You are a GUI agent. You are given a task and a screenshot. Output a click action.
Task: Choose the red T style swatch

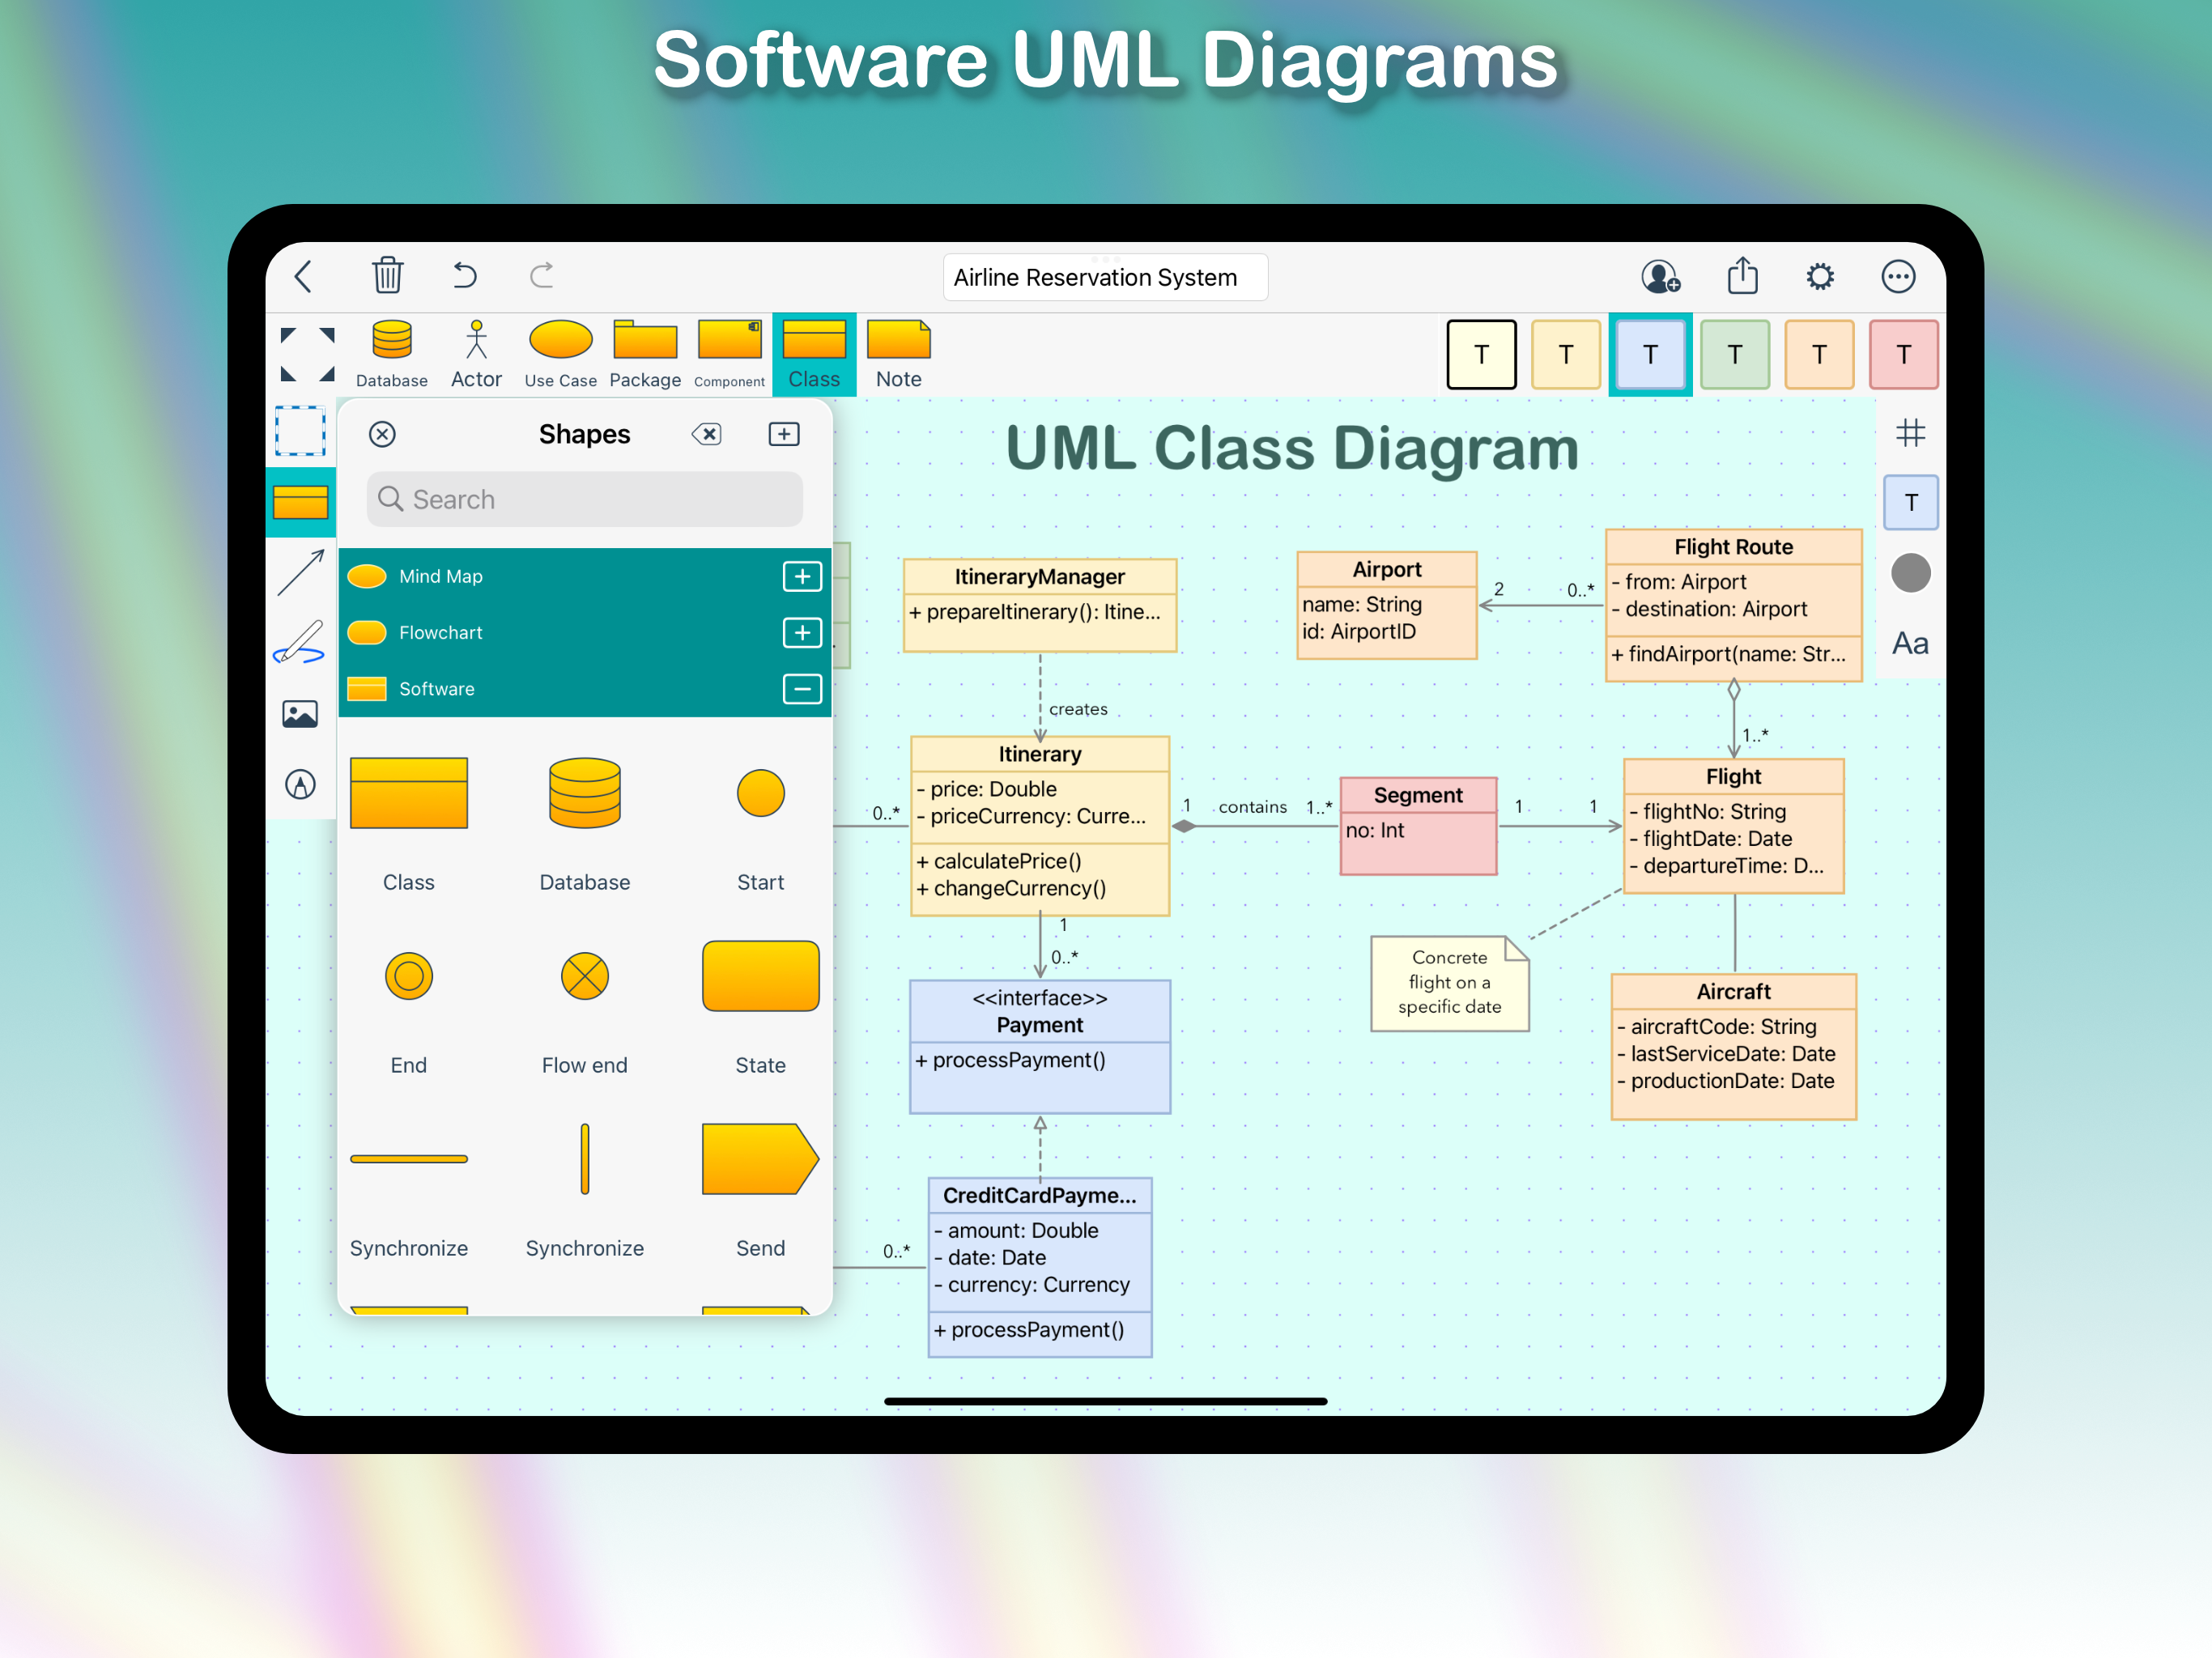pos(1903,354)
